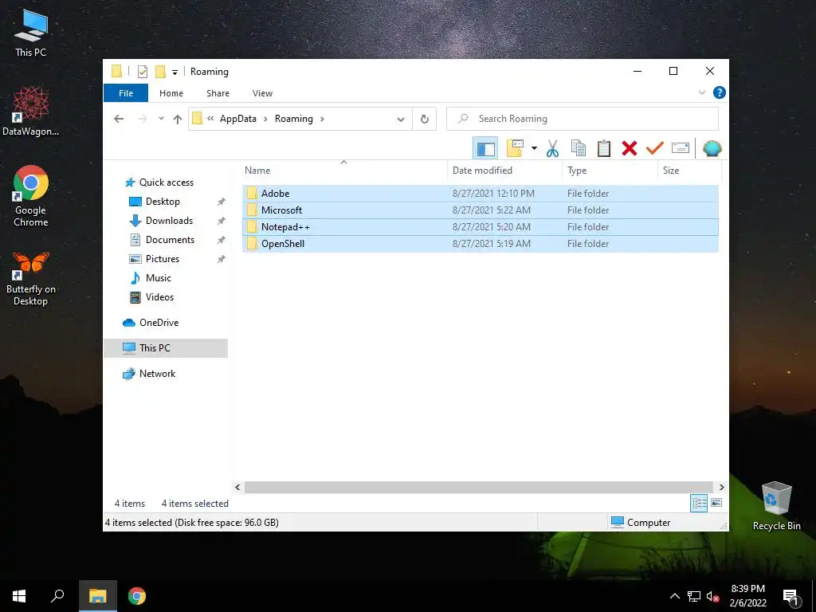Image resolution: width=816 pixels, height=612 pixels.
Task: Click Roaming in the address path
Action: coord(293,119)
